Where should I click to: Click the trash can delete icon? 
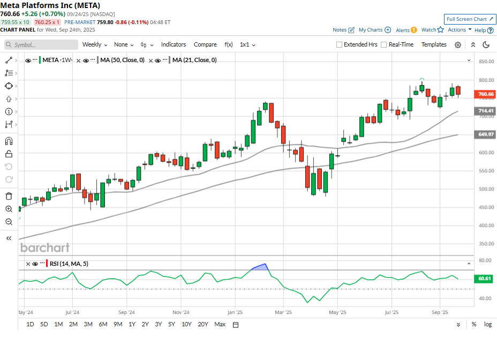(x=9, y=196)
